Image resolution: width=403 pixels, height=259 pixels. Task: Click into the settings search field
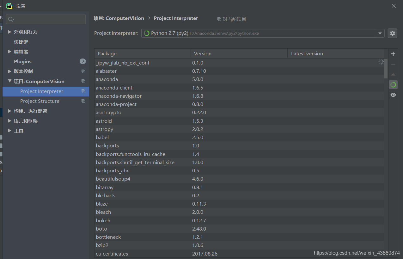[46, 19]
